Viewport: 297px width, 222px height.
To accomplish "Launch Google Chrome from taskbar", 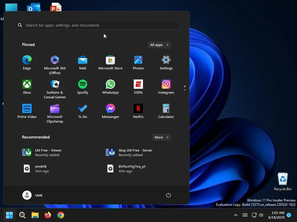I will pyautogui.click(x=61, y=215).
